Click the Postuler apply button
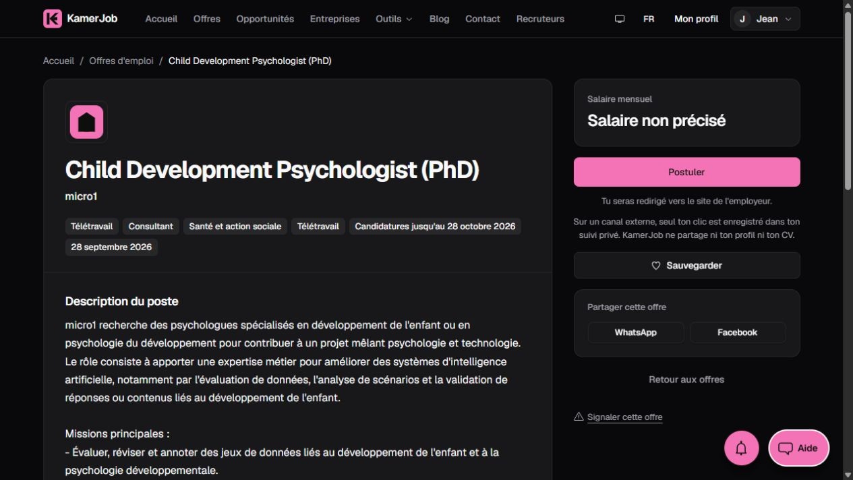 coord(686,172)
